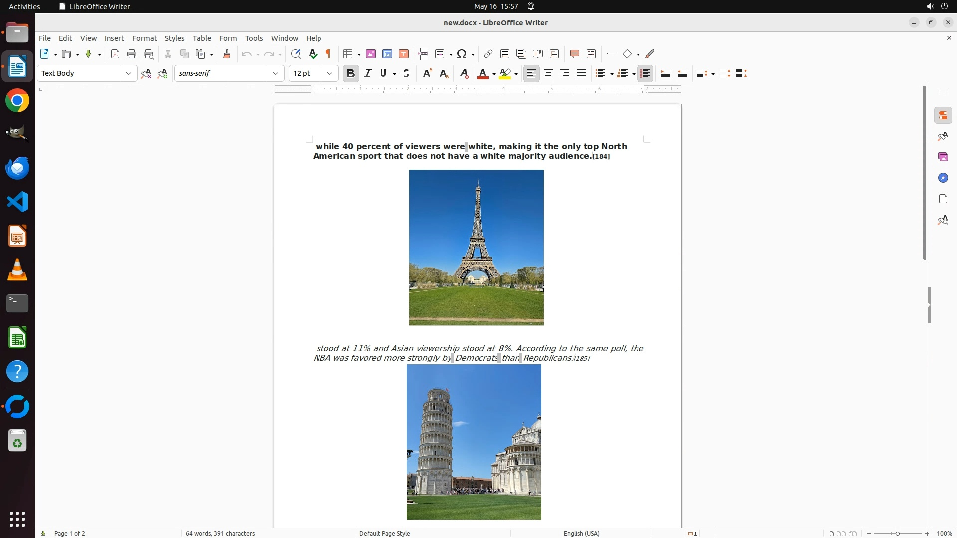The height and width of the screenshot is (538, 957).
Task: Open the sidebar Navigator panel
Action: coord(943,178)
